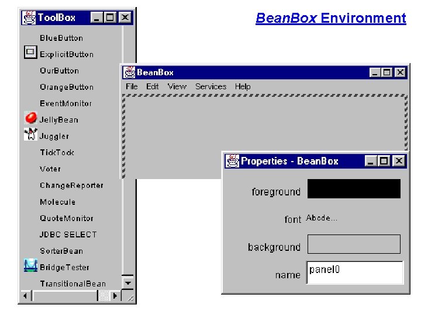Image resolution: width=421 pixels, height=315 pixels.
Task: Open the Edit menu in BeanBox
Action: click(152, 86)
